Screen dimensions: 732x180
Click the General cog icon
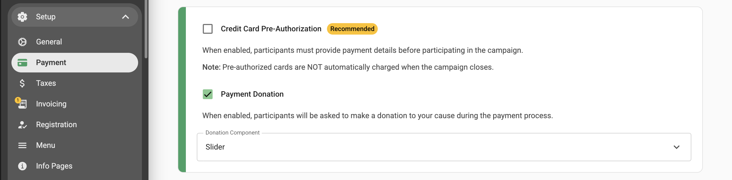pos(22,42)
